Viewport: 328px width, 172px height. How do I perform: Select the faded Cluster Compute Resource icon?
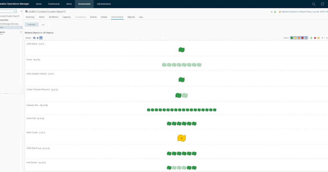(185, 95)
